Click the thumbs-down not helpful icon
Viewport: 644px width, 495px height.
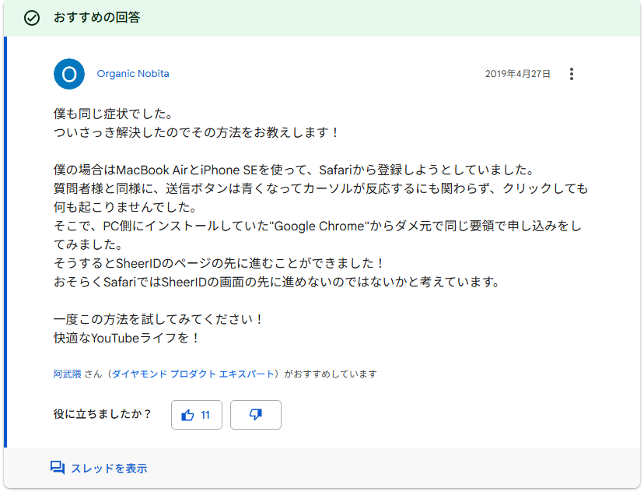[256, 415]
